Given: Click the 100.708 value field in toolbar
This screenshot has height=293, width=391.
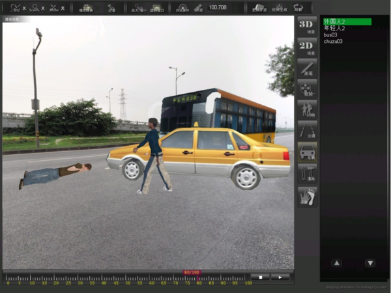Looking at the screenshot, I should (218, 8).
